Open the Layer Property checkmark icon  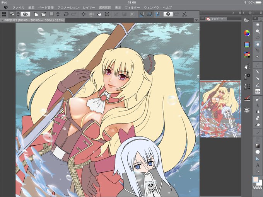tap(247, 98)
